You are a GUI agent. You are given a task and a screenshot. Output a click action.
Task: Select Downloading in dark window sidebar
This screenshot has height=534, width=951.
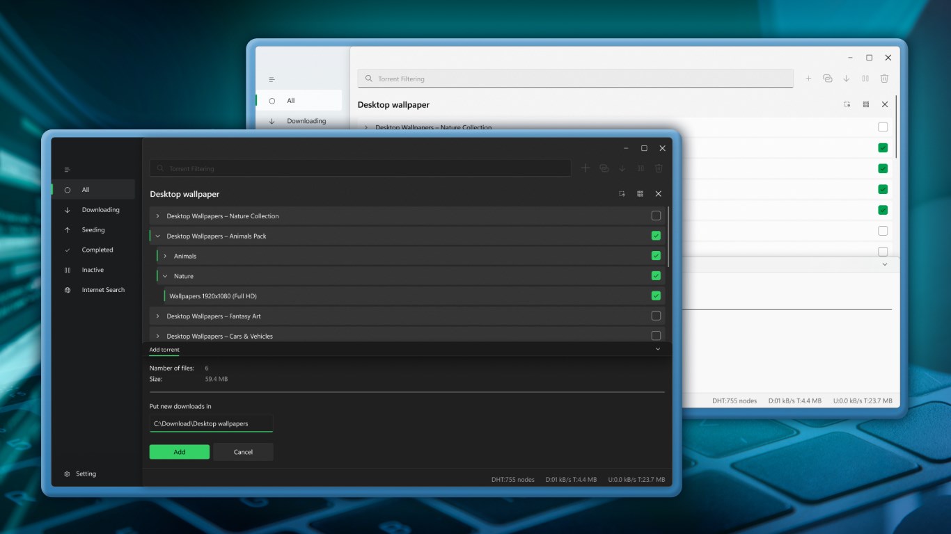coord(93,209)
